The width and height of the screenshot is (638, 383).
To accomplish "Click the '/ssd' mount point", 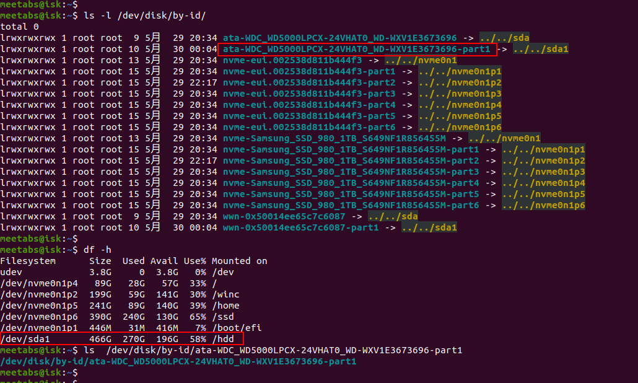I will tap(222, 317).
